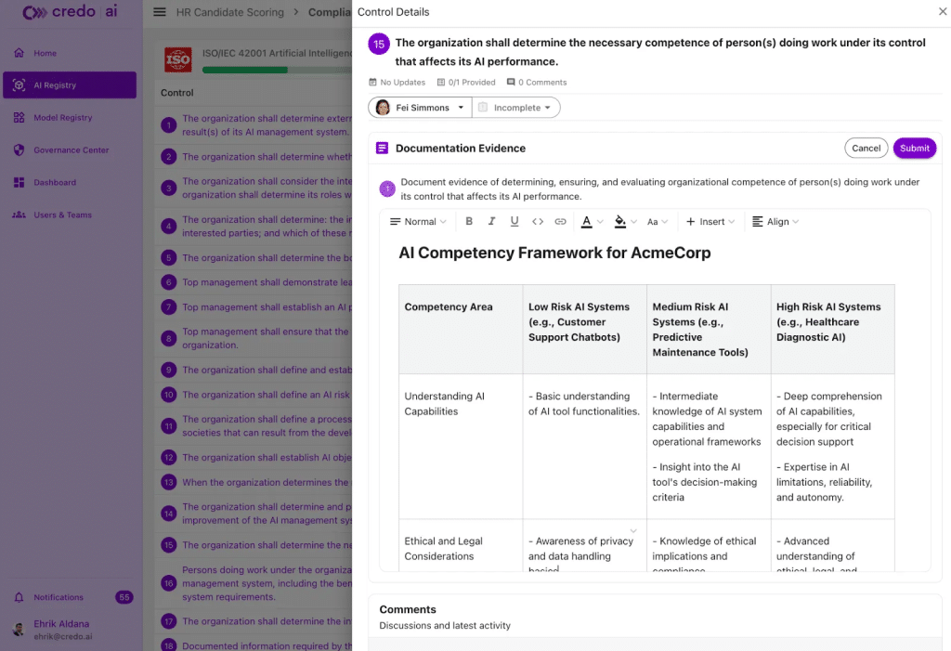Select control 10 define an AI risk
The image size is (951, 651).
tap(254, 395)
